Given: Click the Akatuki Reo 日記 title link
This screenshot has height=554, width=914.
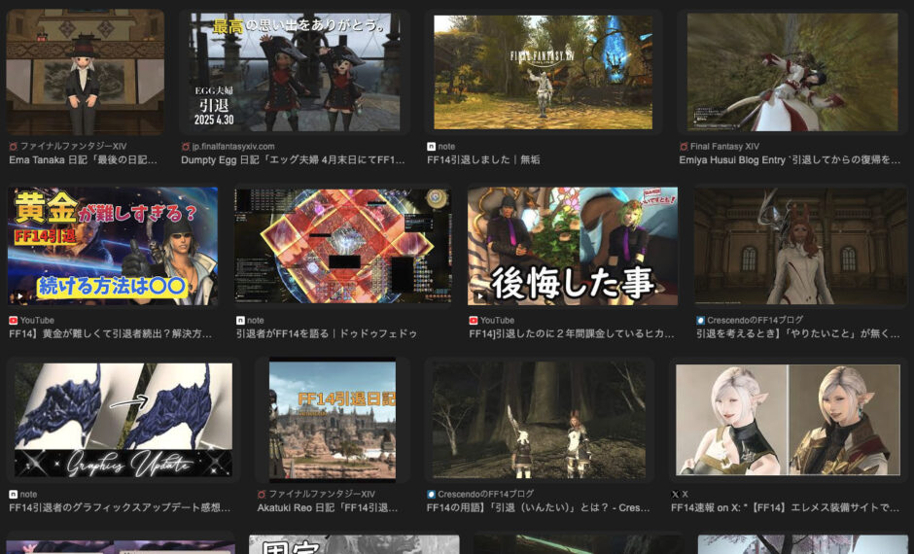Looking at the screenshot, I should 328,508.
